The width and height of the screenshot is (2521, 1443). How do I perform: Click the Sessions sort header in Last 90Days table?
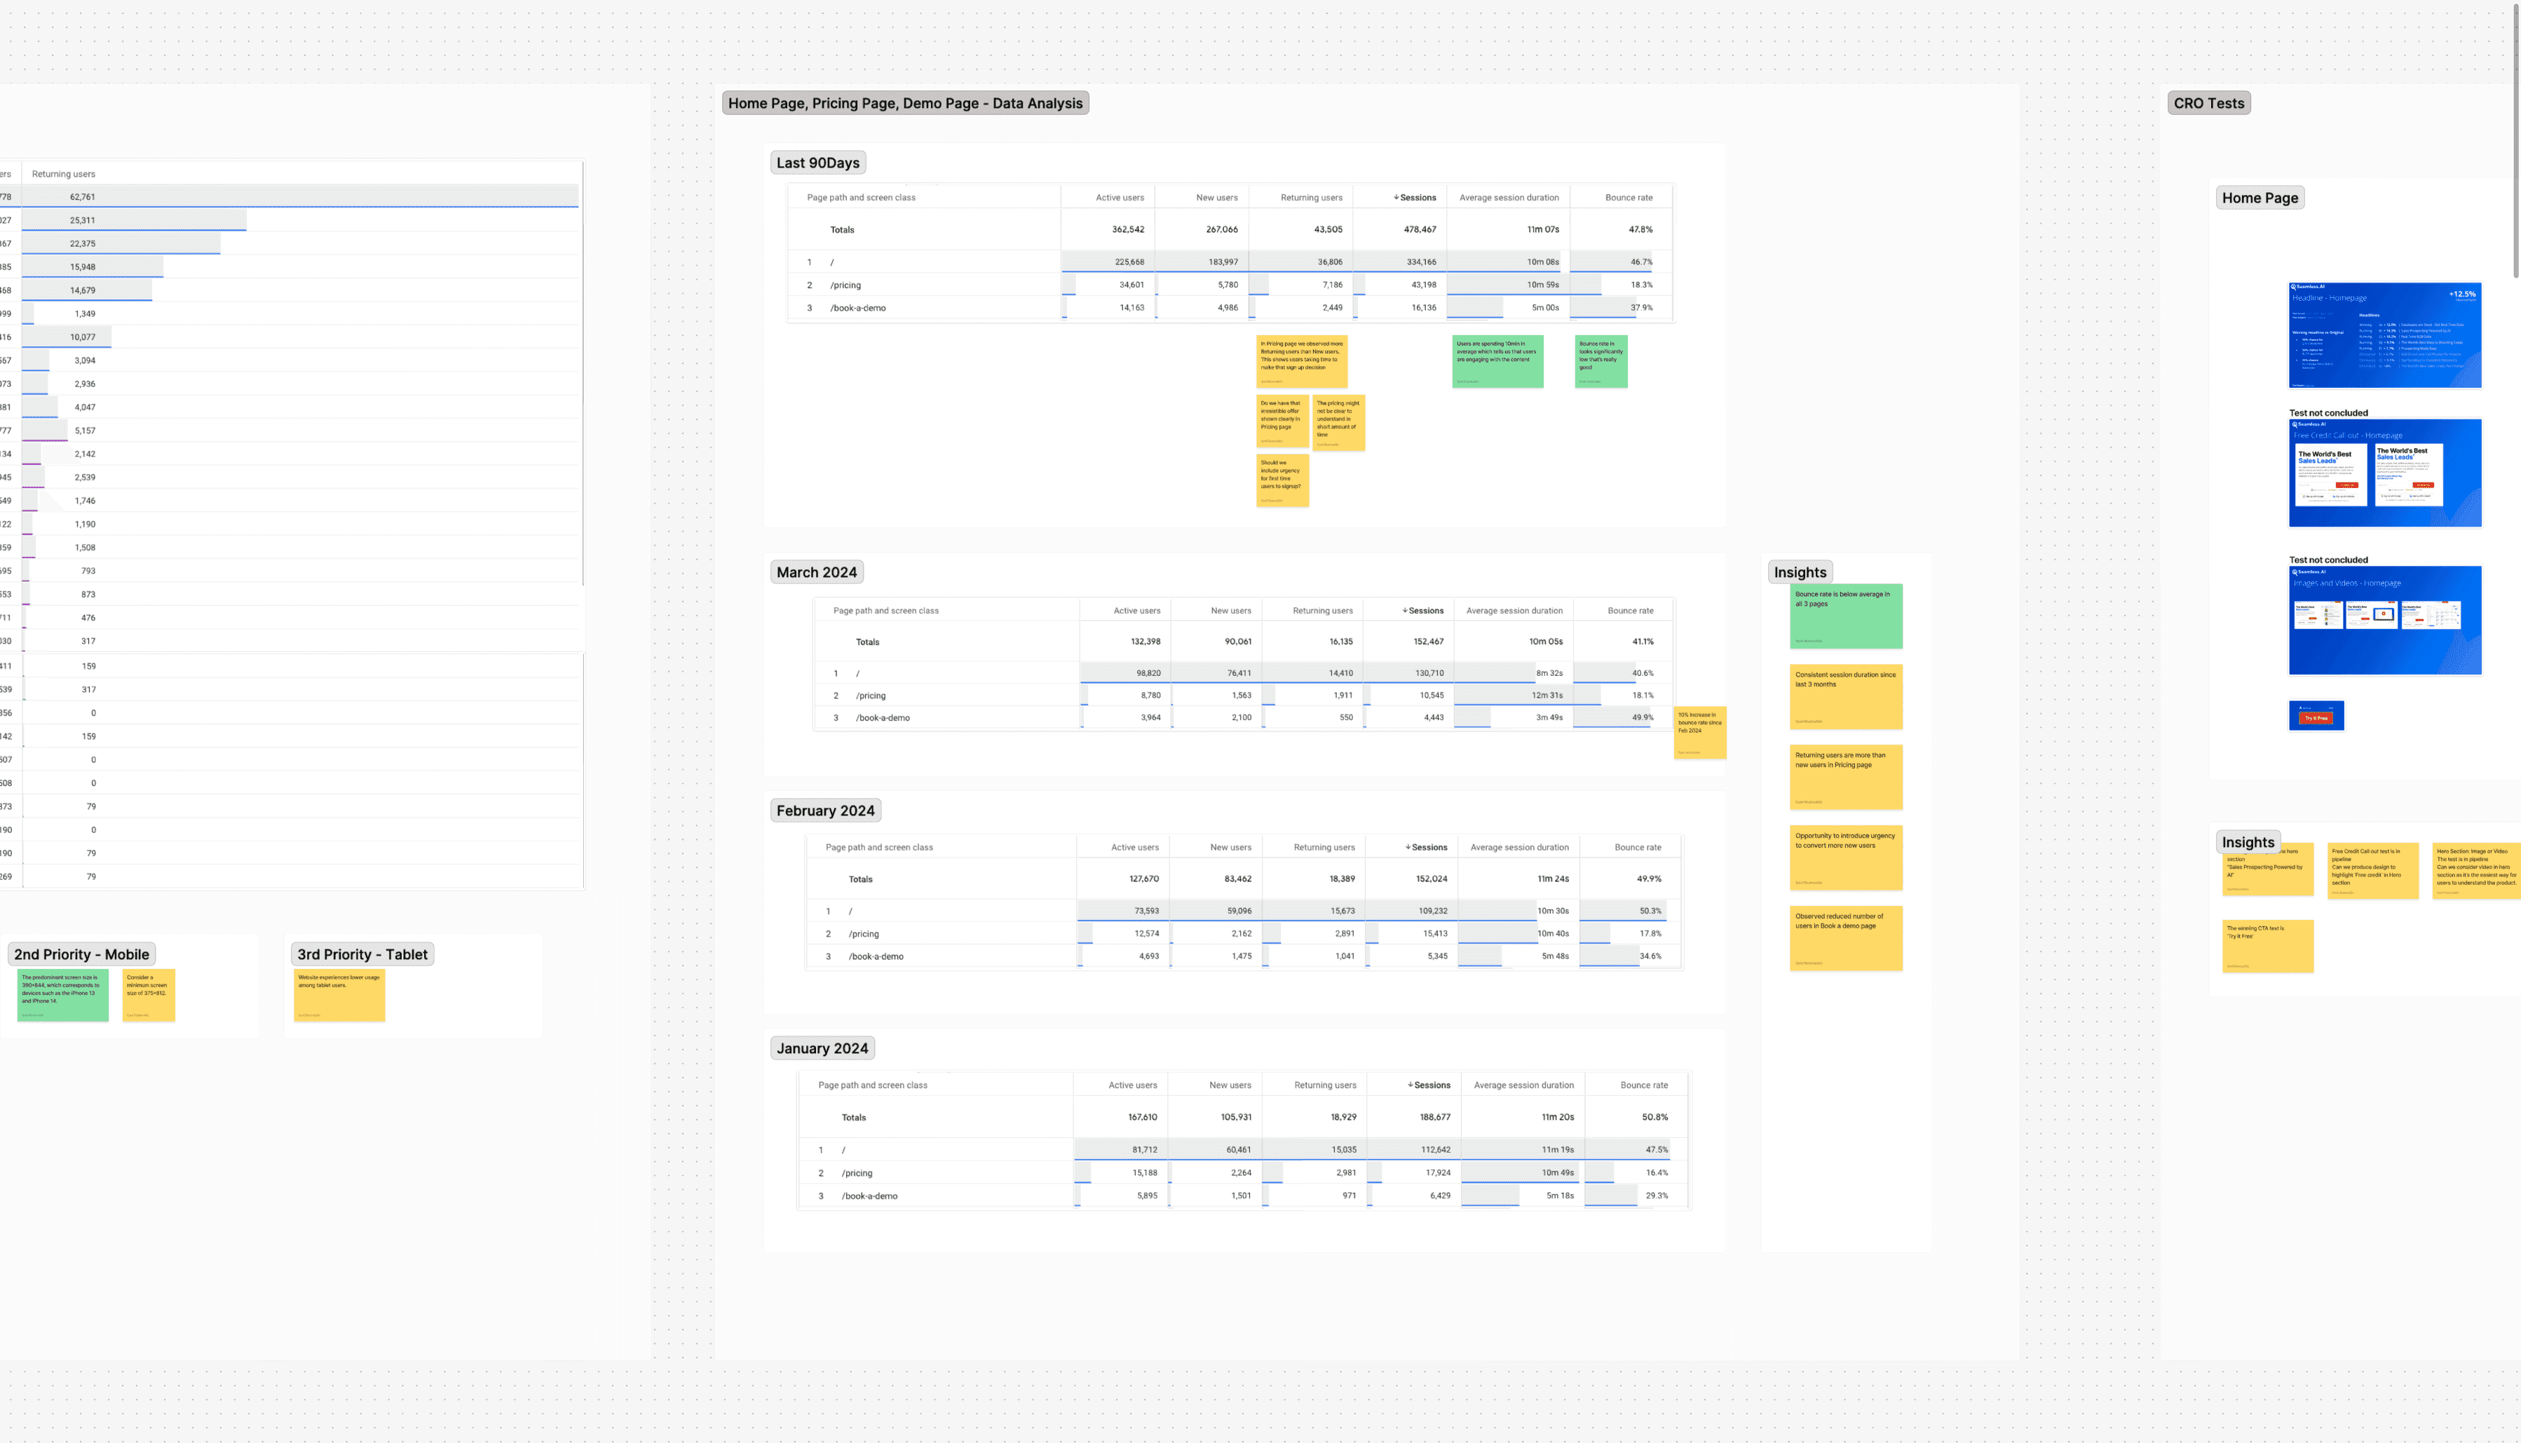(1414, 197)
